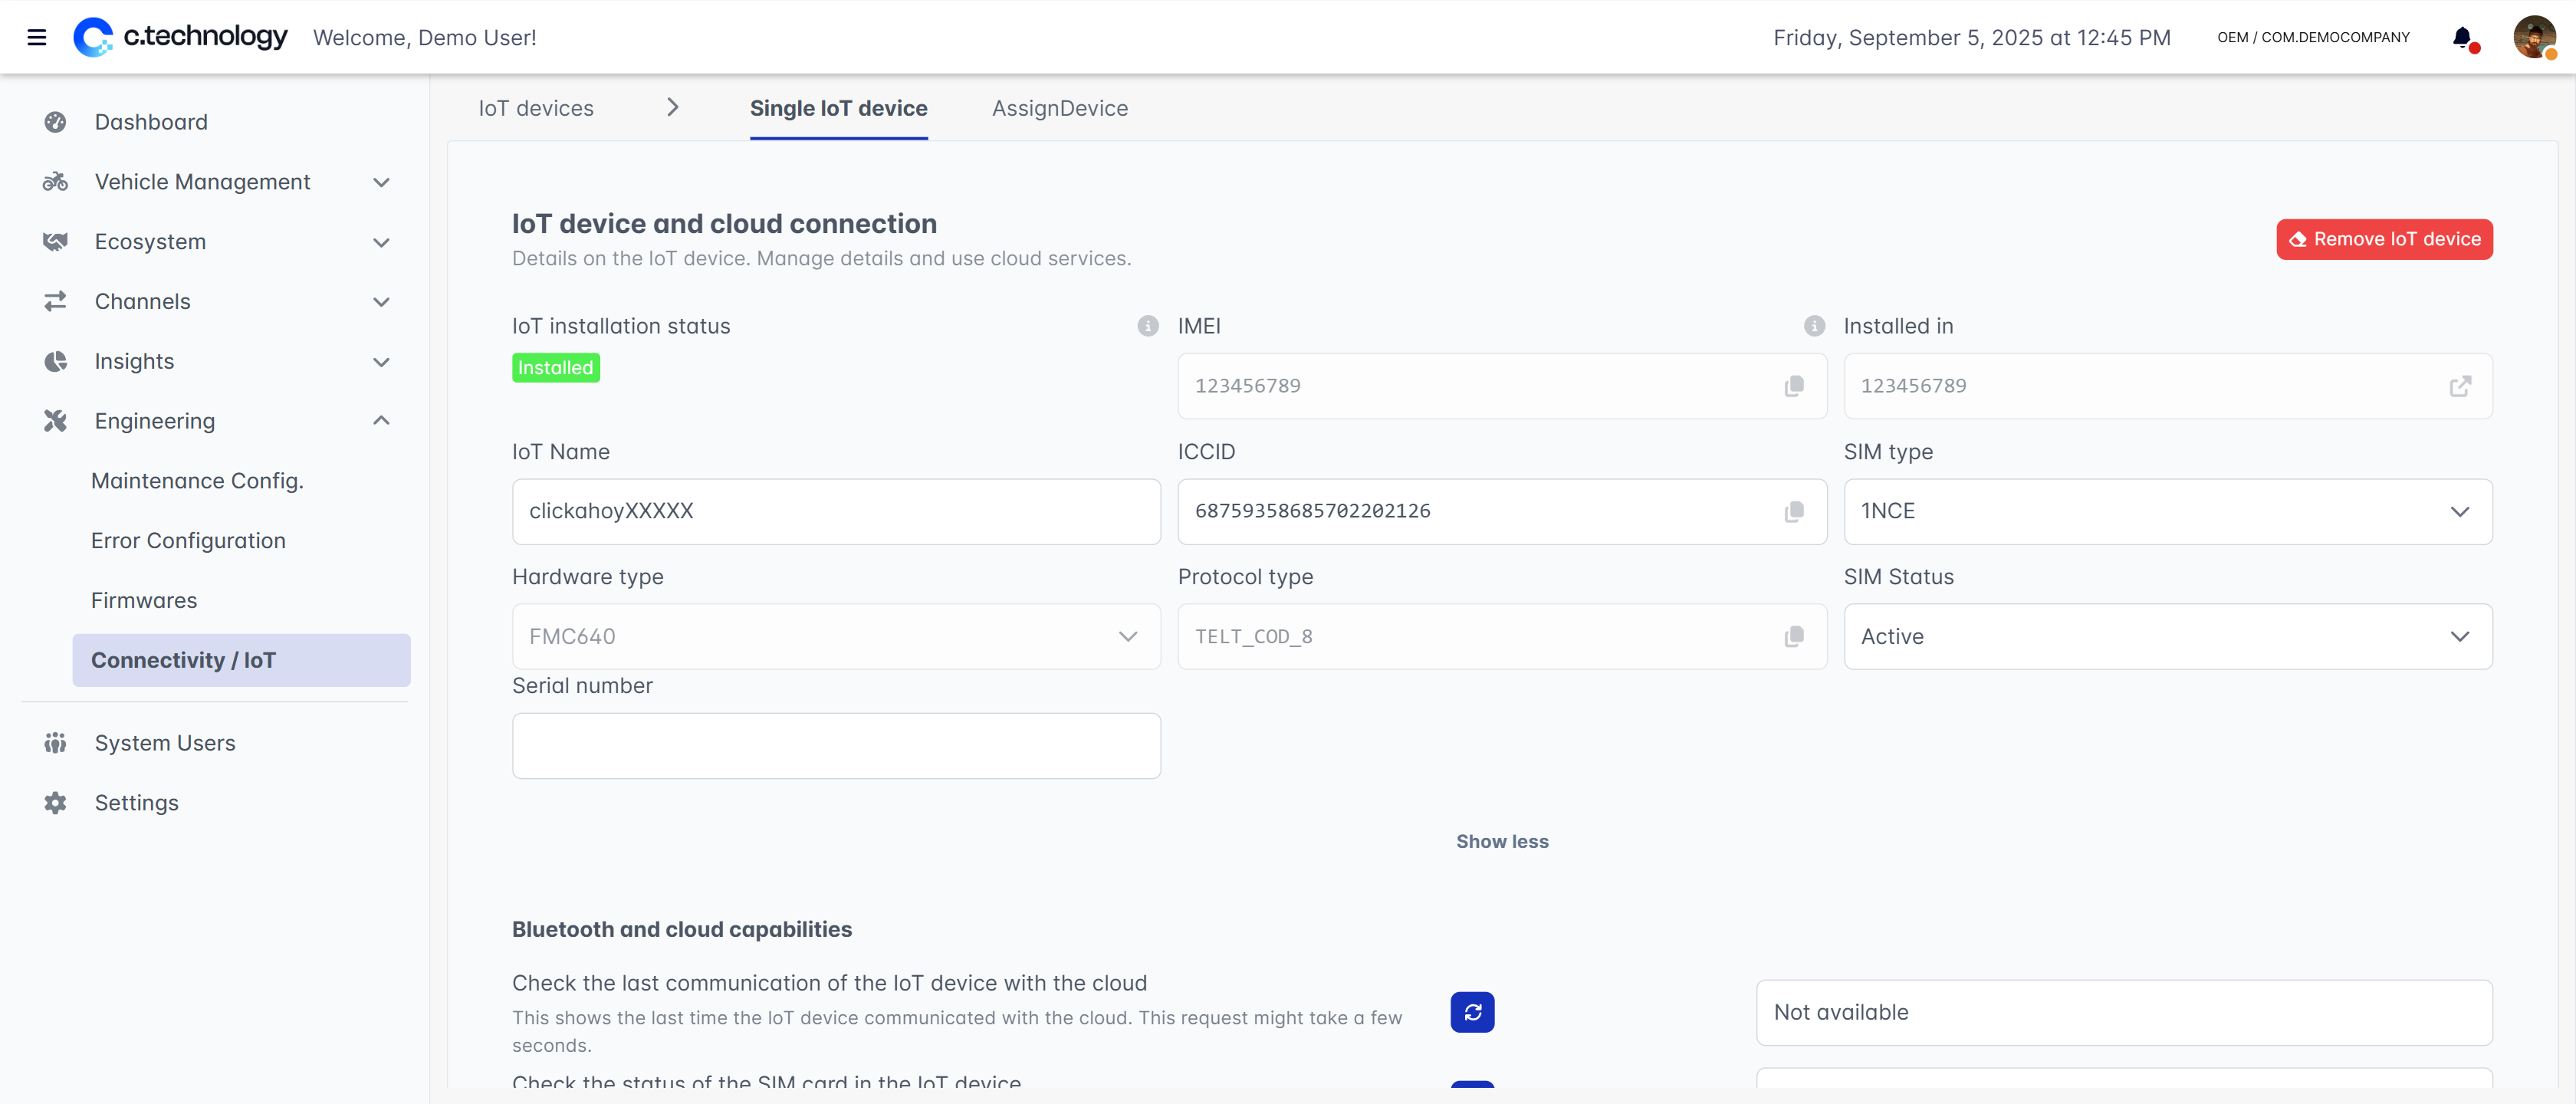Refresh last cloud communication check

[x=1472, y=1012]
